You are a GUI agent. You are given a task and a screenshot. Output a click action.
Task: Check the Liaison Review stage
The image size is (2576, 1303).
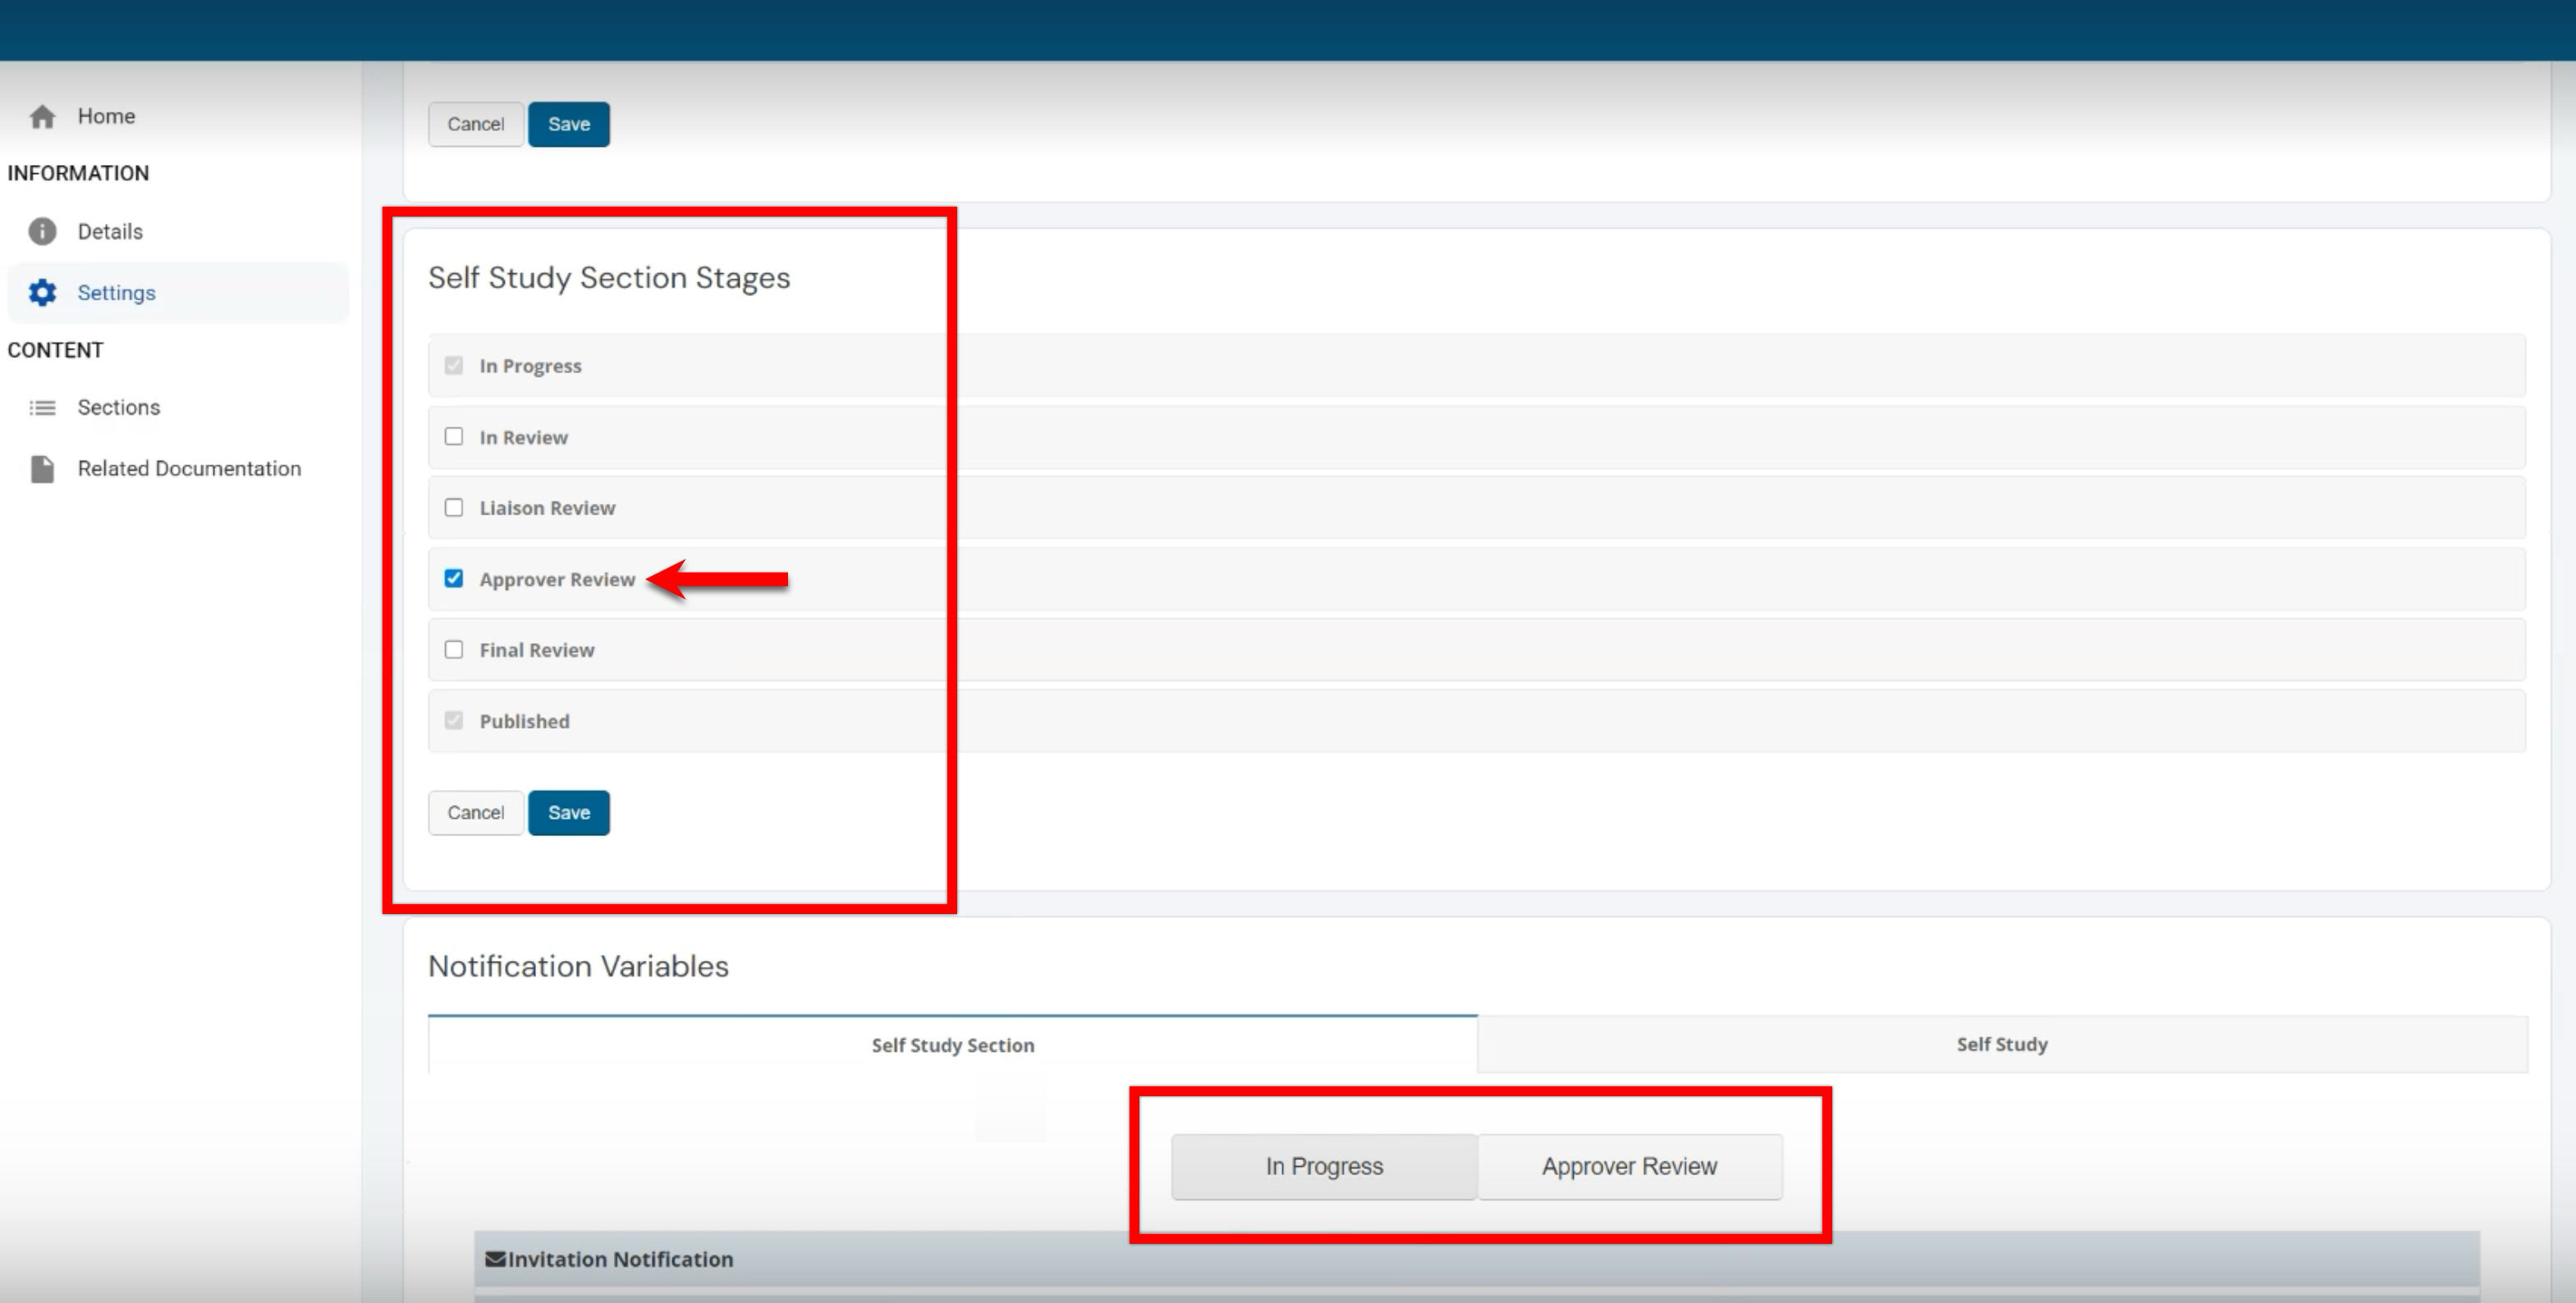click(454, 508)
